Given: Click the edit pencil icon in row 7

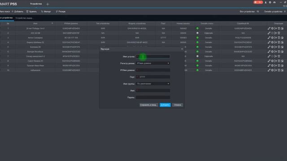Looking at the screenshot, I should [x=269, y=56].
